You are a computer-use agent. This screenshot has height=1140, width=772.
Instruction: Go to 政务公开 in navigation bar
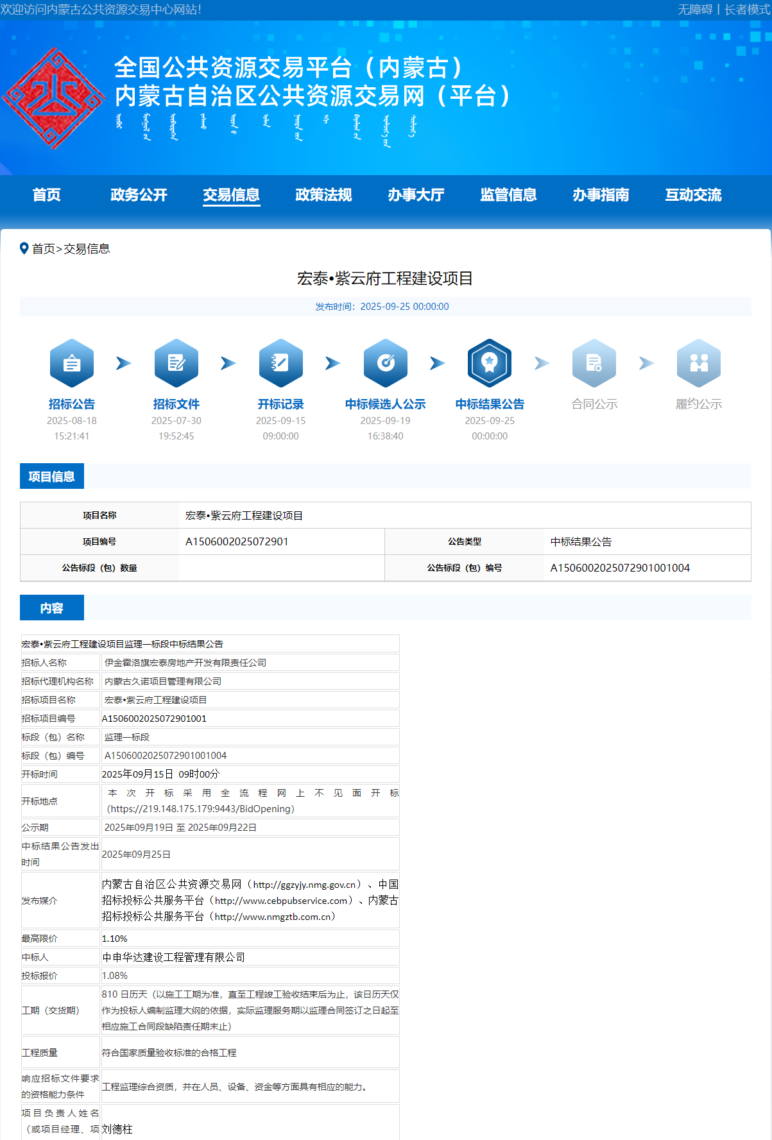click(139, 195)
